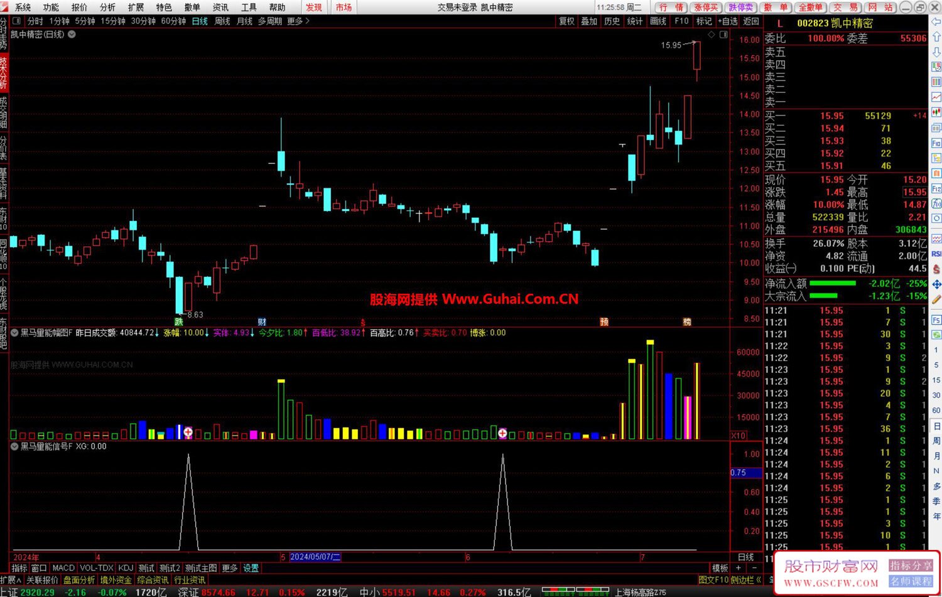
Task: Click the 行情 button
Action: (671, 8)
